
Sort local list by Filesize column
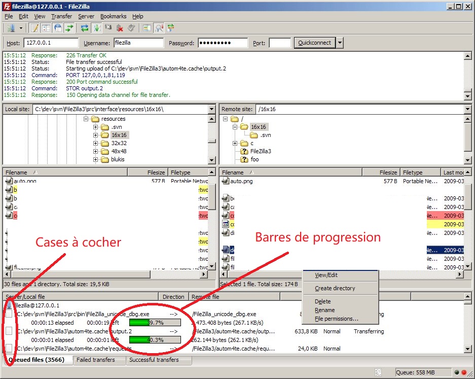click(148, 172)
